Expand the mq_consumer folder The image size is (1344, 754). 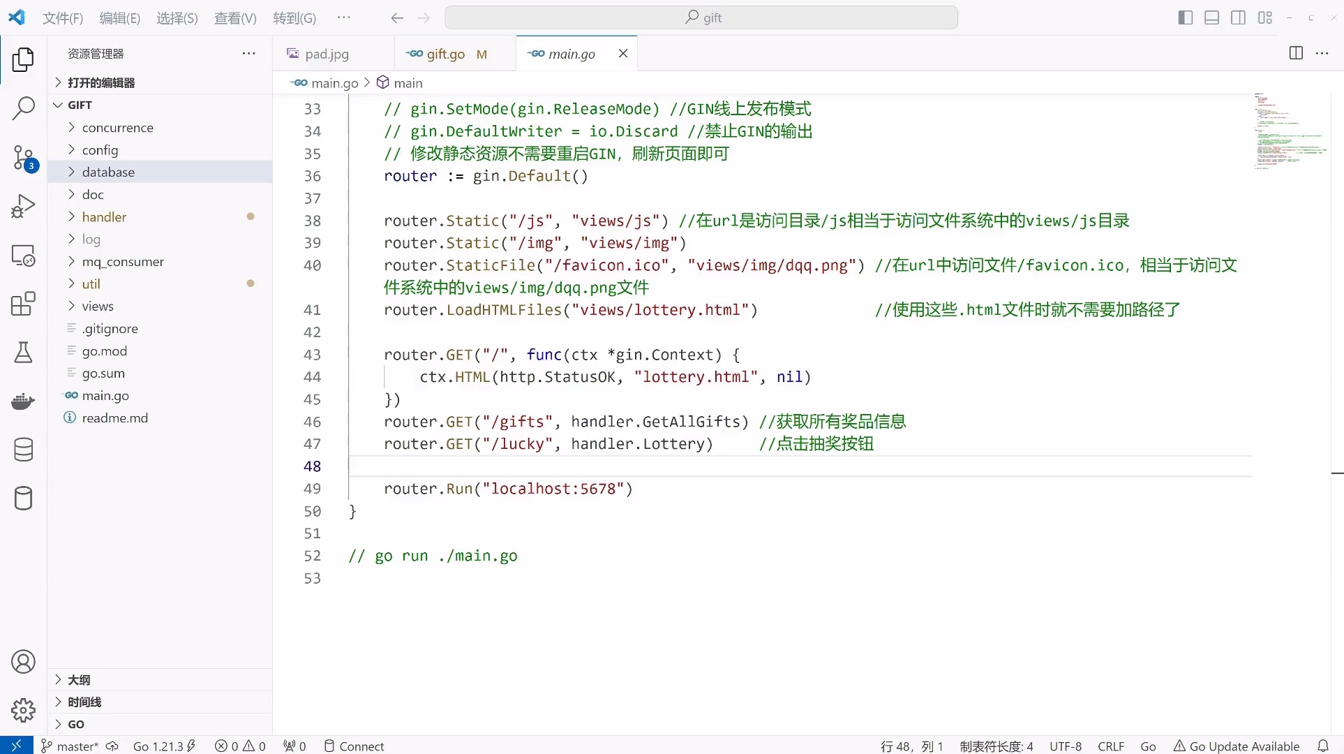click(160, 261)
